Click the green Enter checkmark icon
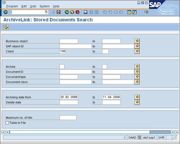 6,12
